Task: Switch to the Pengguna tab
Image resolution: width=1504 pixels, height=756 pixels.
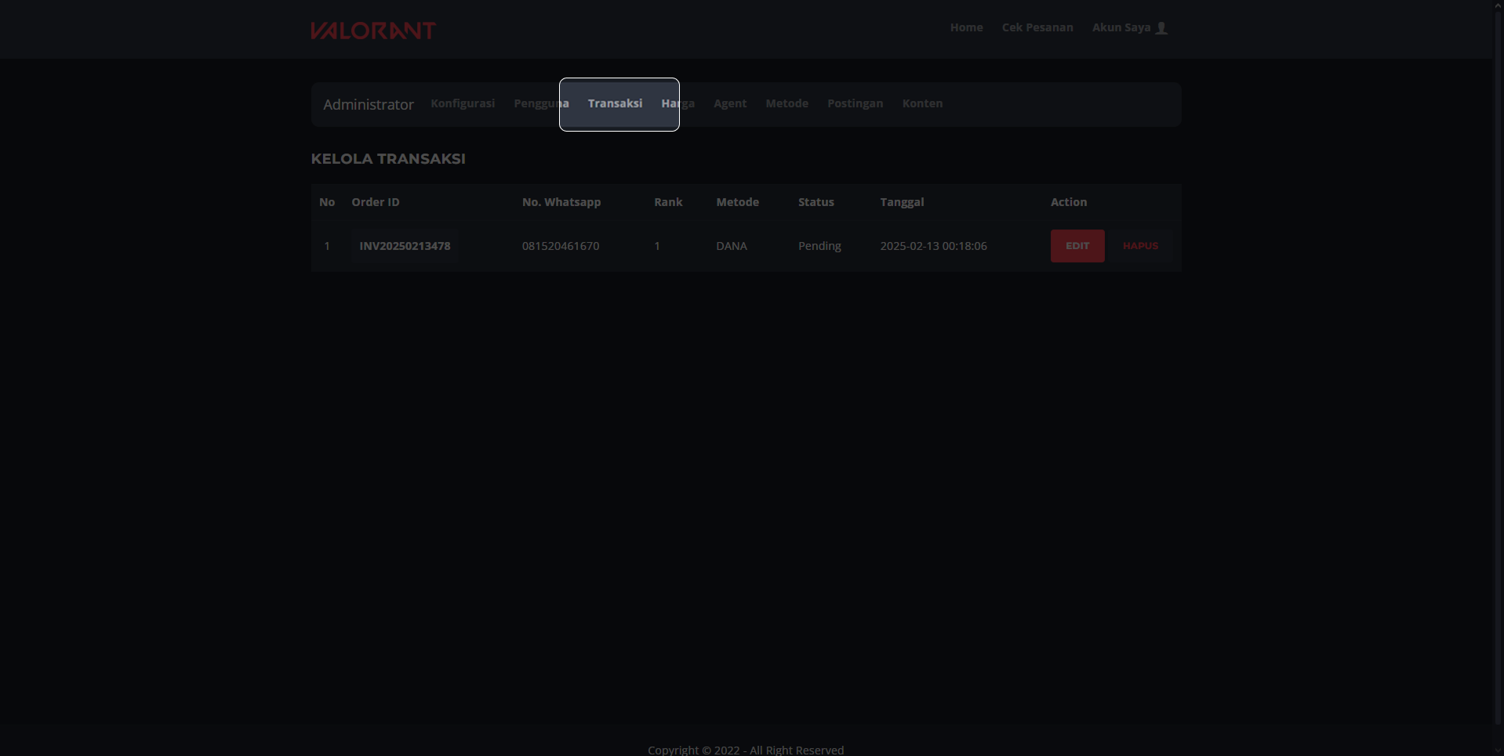Action: click(541, 103)
